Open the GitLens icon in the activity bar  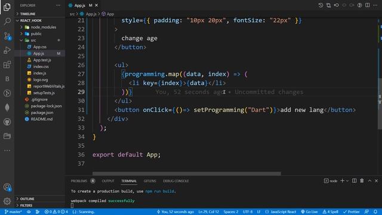tap(7, 93)
